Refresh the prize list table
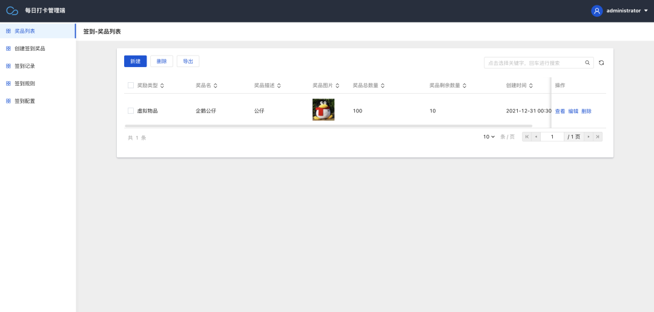Screen dimensions: 654x312 point(601,63)
